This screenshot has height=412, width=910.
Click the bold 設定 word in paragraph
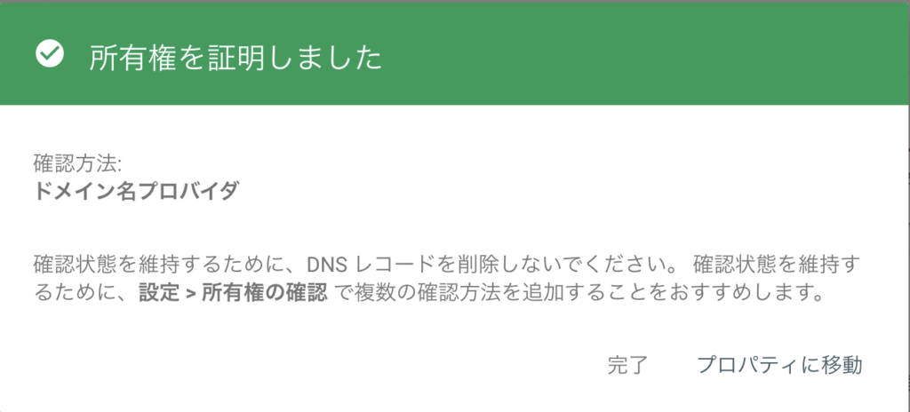[x=160, y=294]
